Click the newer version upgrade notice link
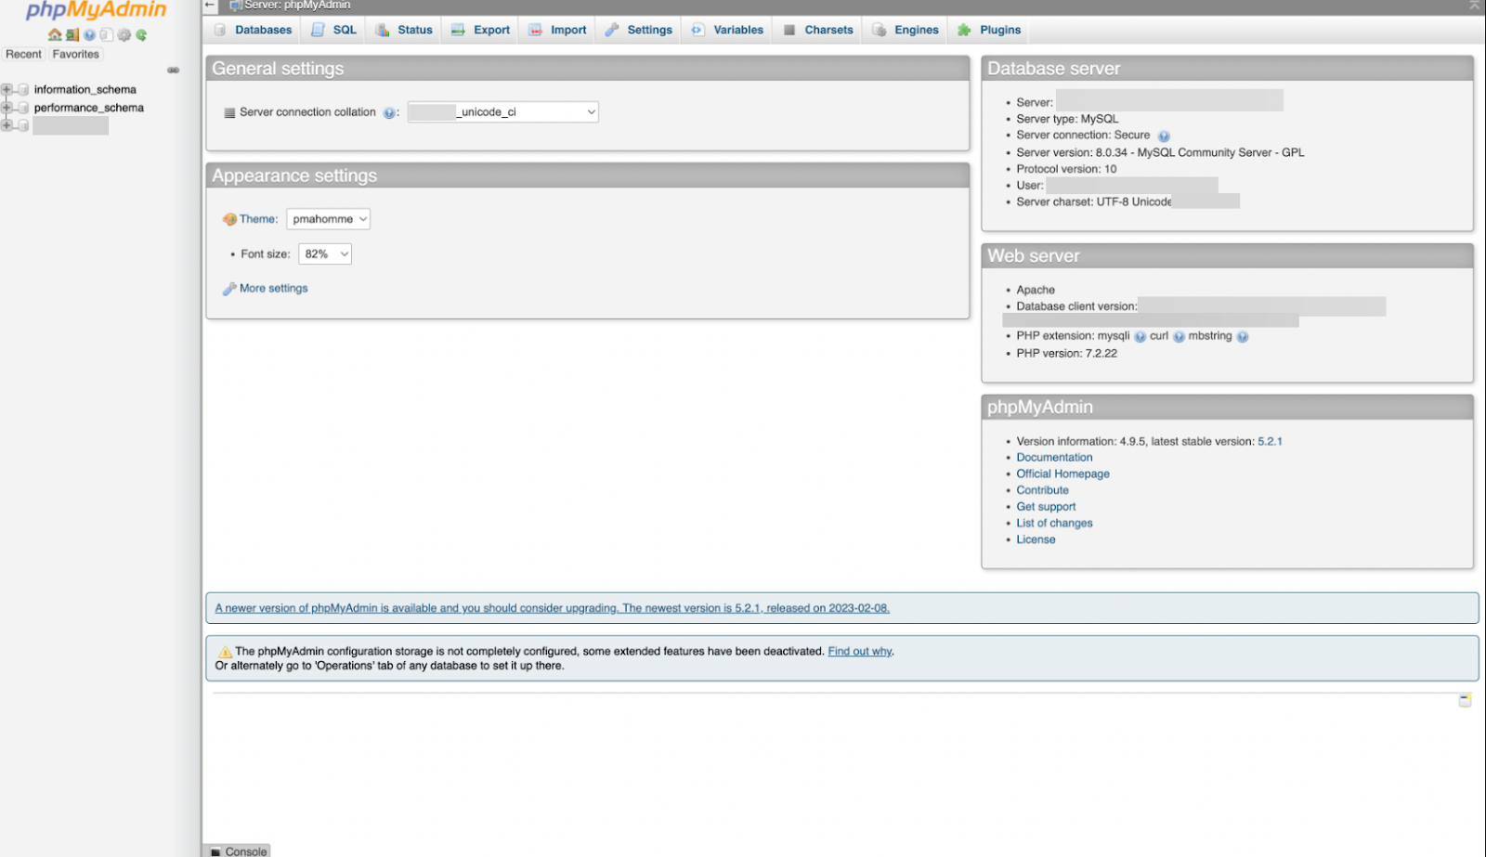This screenshot has width=1486, height=857. coord(552,609)
